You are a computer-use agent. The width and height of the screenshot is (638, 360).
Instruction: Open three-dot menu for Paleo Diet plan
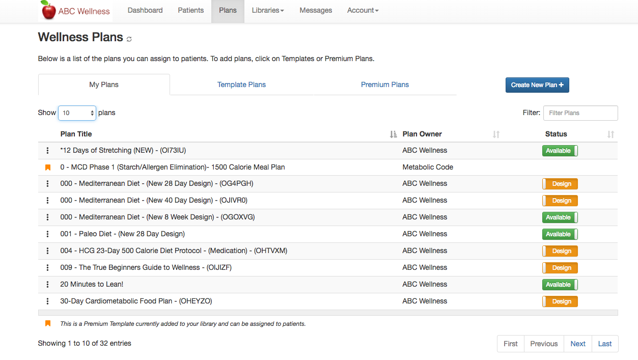[48, 234]
